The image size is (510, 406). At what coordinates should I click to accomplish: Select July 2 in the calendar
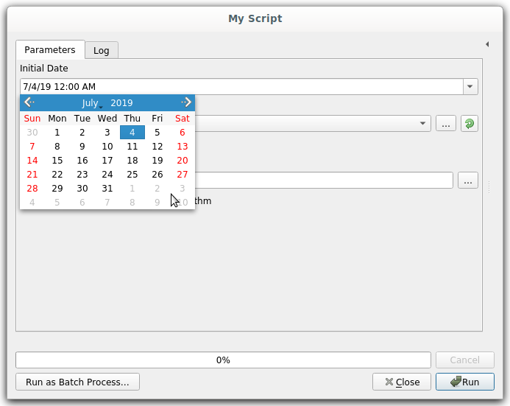82,132
